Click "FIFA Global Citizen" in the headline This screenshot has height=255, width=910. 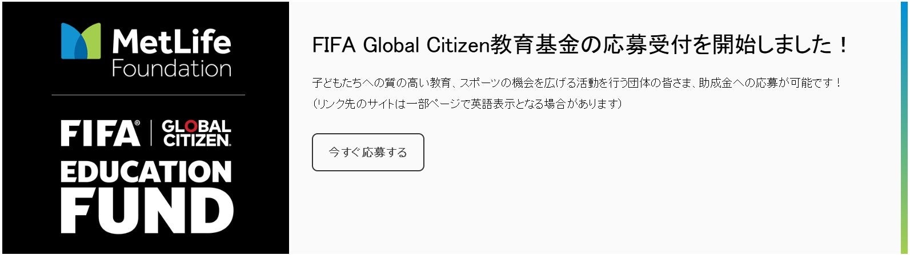[x=400, y=46]
